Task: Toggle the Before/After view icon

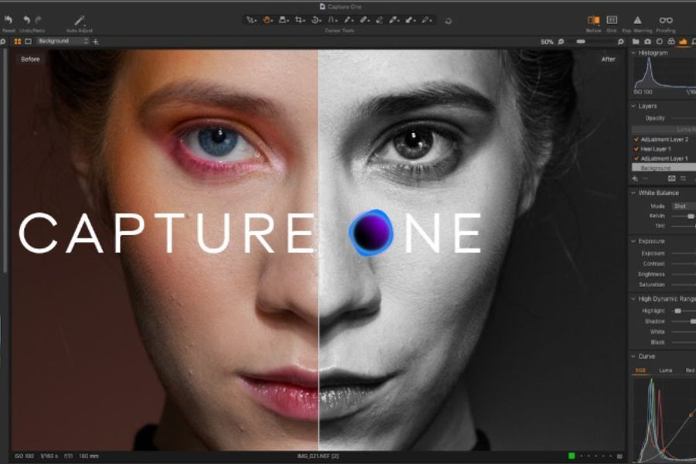Action: [x=593, y=20]
